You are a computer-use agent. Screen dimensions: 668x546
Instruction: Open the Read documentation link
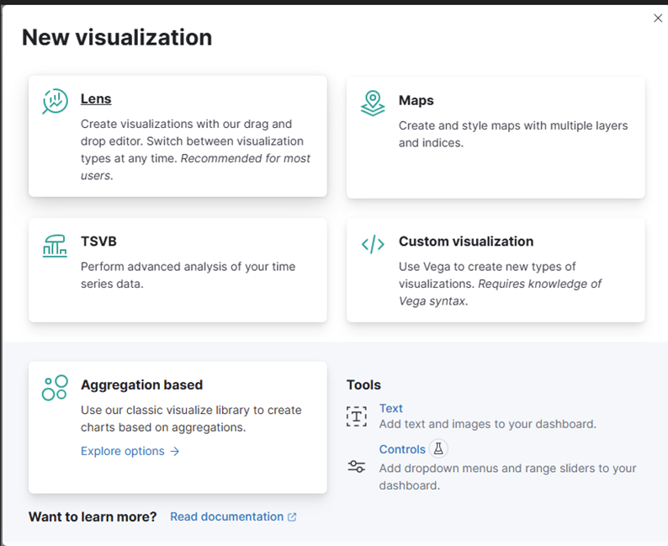point(226,517)
